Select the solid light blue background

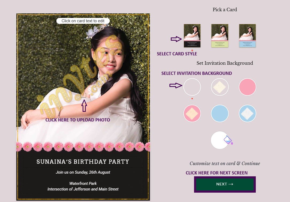220,113
